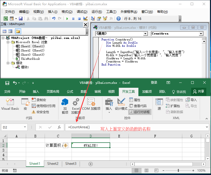Toggle 使用相对引用 option

pos(43,106)
